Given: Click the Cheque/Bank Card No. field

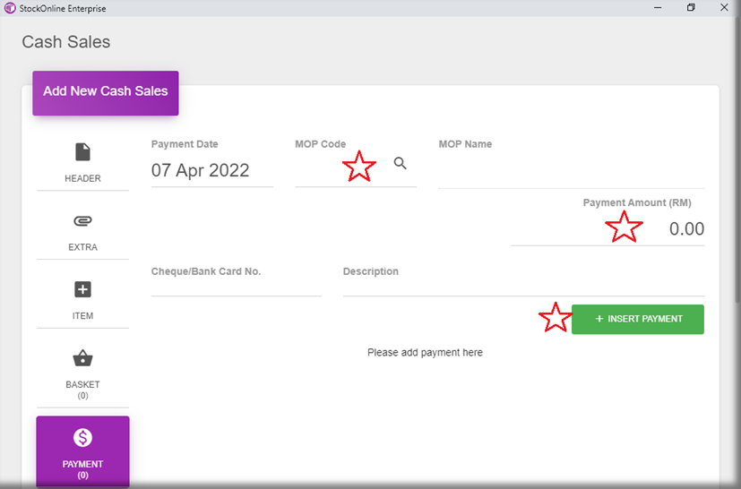Looking at the screenshot, I should point(236,286).
